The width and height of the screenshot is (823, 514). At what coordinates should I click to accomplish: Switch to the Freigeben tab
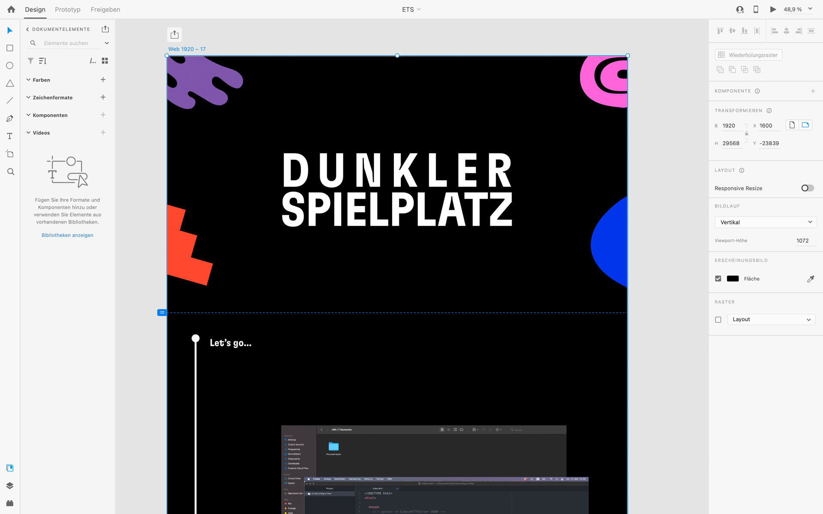[105, 9]
